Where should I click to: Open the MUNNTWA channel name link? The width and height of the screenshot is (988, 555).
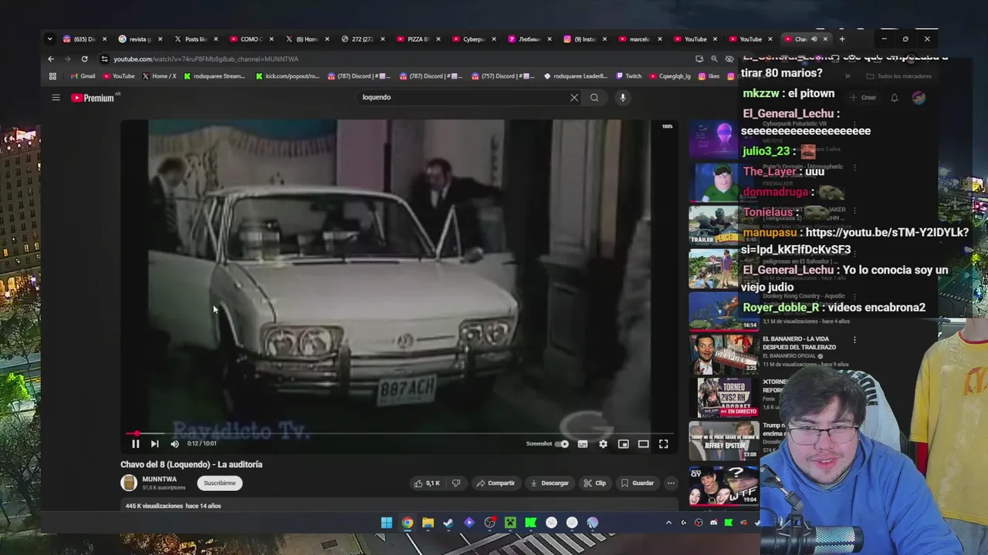coord(160,479)
